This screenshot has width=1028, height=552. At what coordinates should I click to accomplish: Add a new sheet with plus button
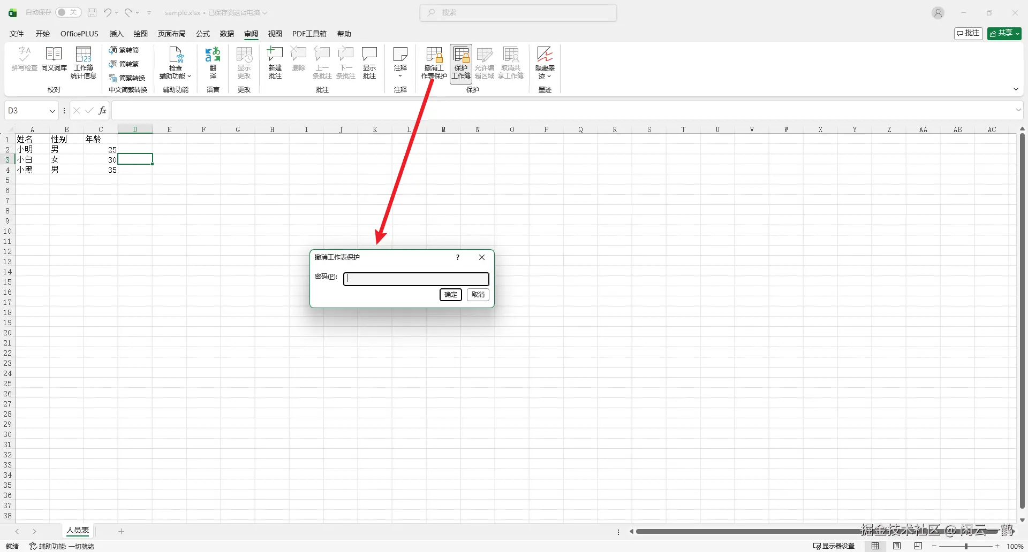point(122,531)
